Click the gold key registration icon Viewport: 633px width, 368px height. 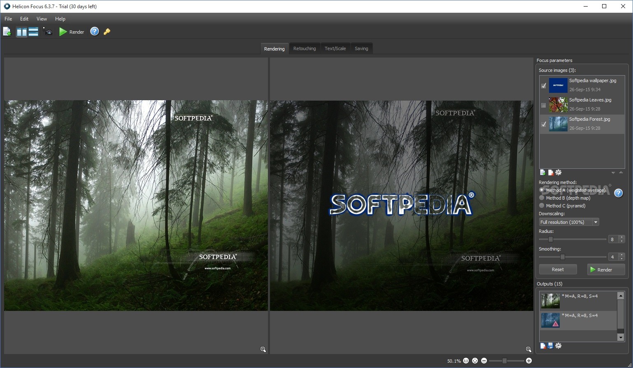point(107,32)
